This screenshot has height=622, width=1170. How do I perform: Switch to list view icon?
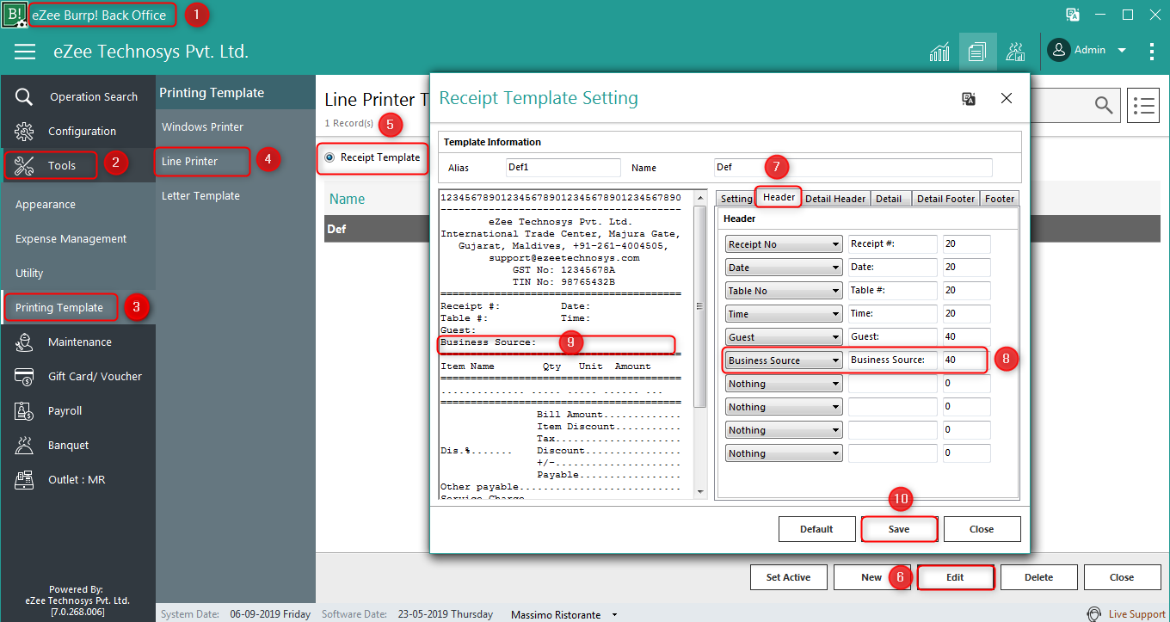1143,105
